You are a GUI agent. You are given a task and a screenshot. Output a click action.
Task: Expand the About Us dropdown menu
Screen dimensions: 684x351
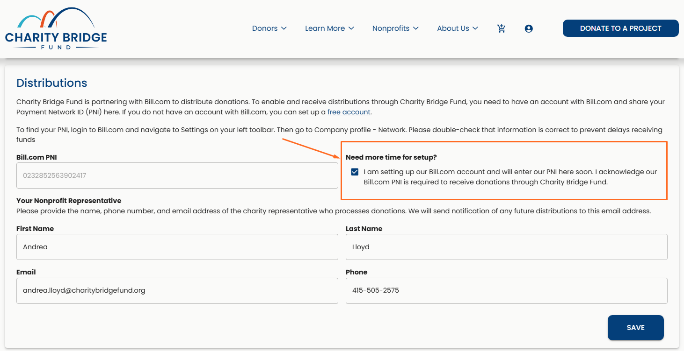458,28
